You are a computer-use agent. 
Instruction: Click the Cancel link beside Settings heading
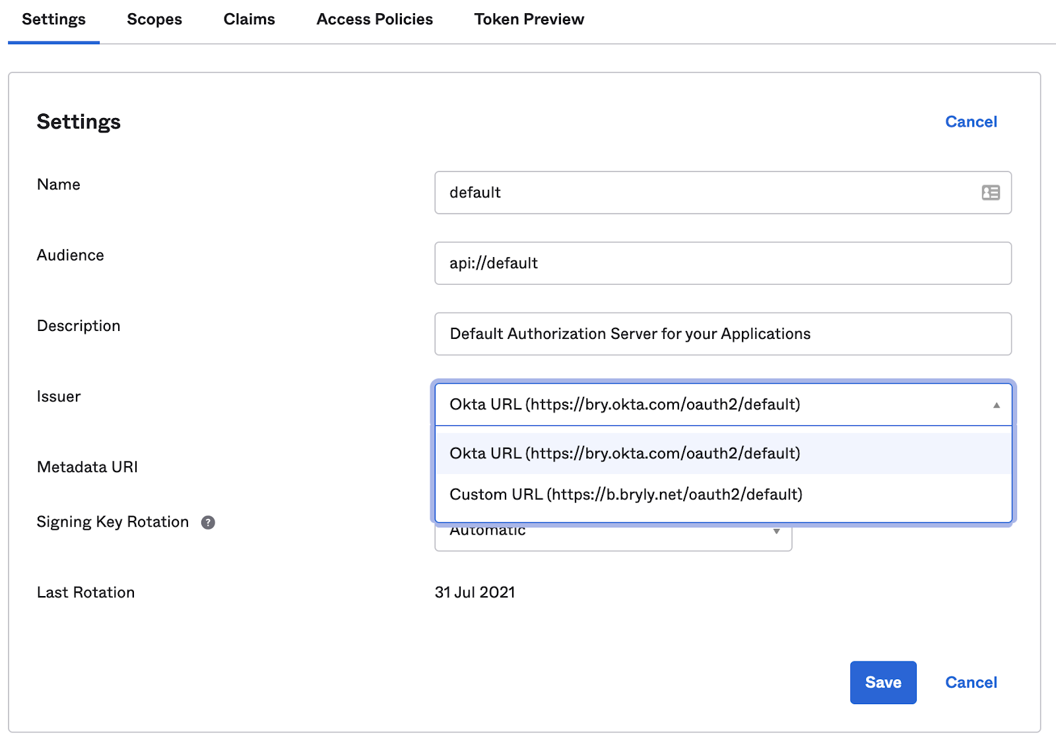tap(970, 122)
